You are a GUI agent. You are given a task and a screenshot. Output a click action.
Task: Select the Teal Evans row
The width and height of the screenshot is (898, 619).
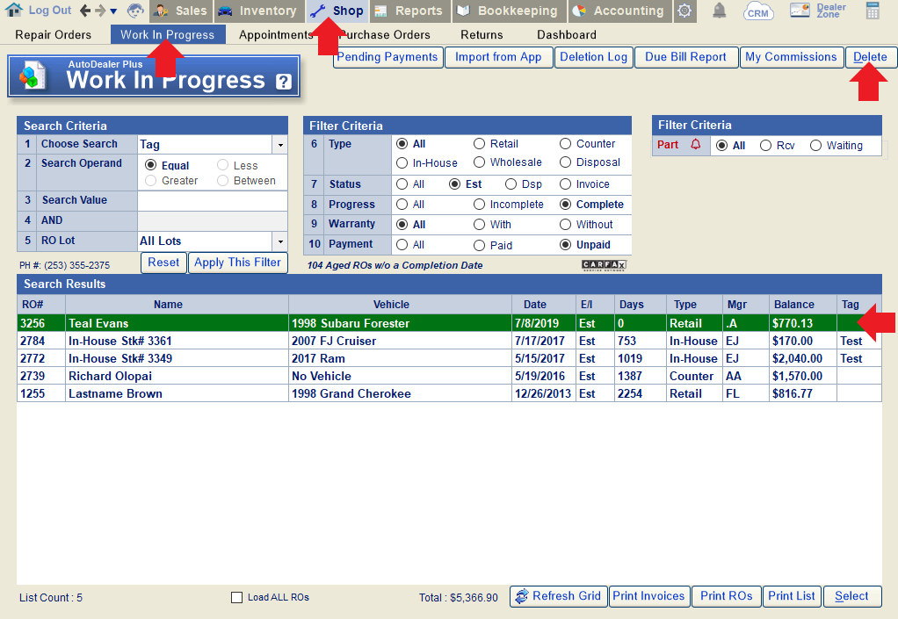[449, 323]
